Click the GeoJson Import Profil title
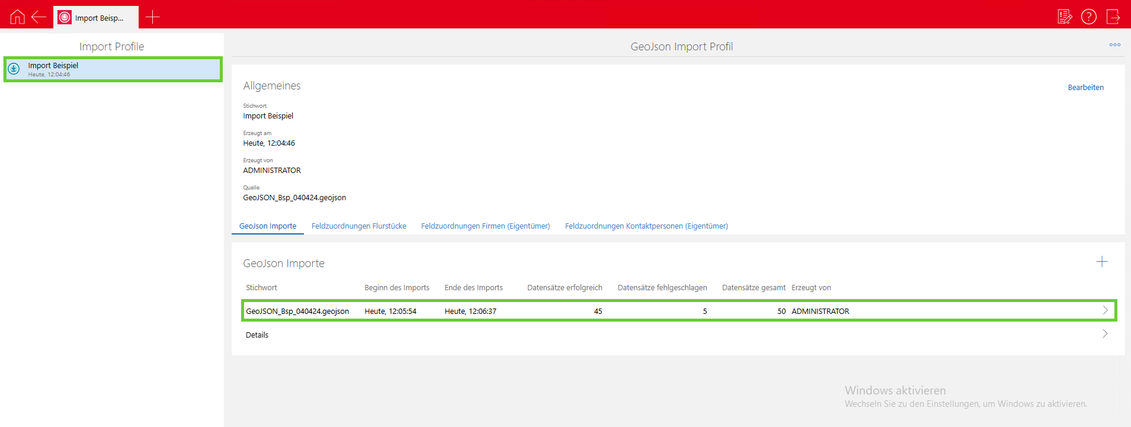 (x=682, y=47)
